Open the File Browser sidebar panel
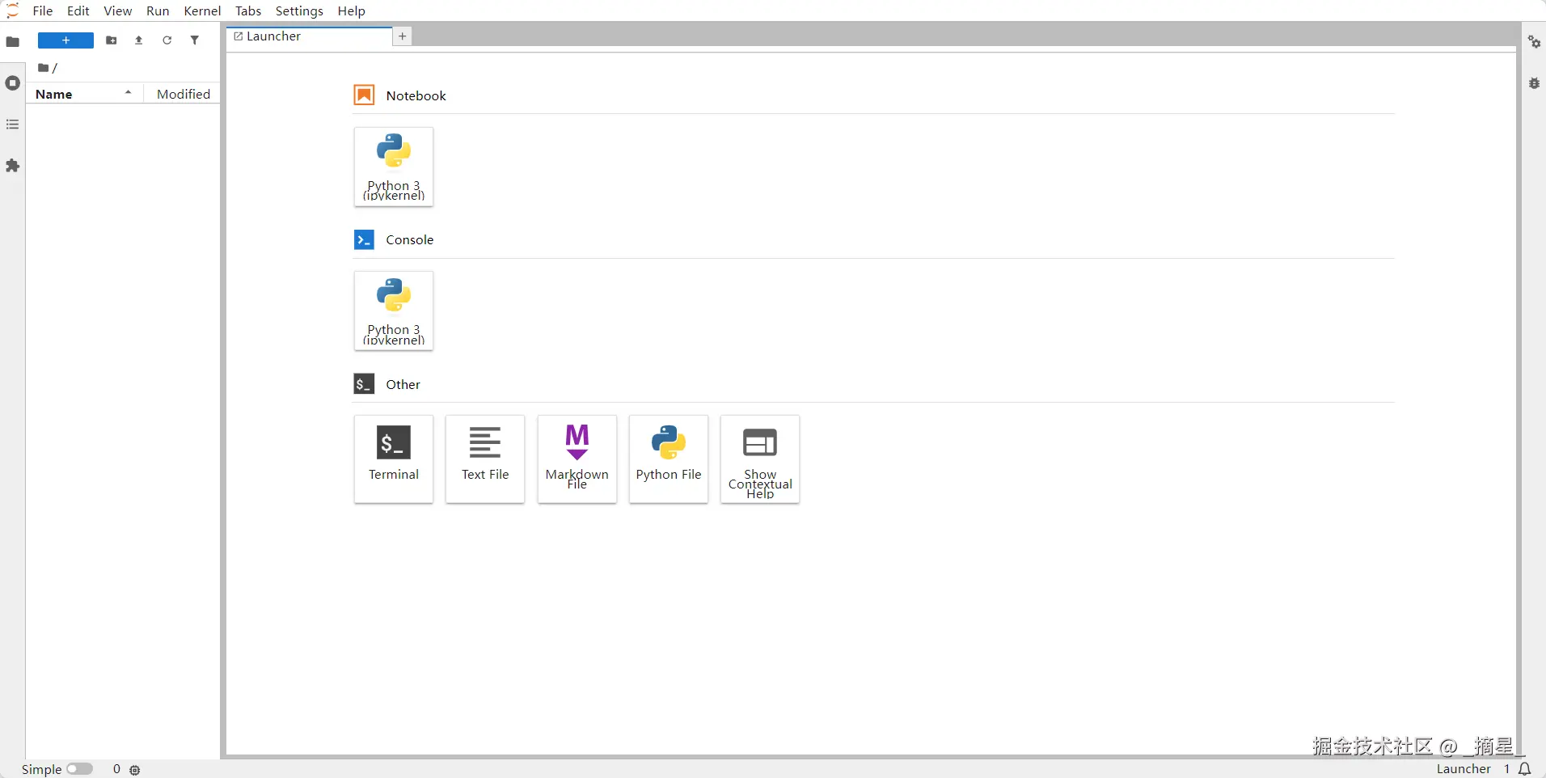 tap(12, 42)
